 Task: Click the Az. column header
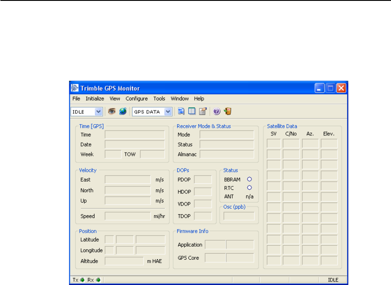[x=310, y=134]
